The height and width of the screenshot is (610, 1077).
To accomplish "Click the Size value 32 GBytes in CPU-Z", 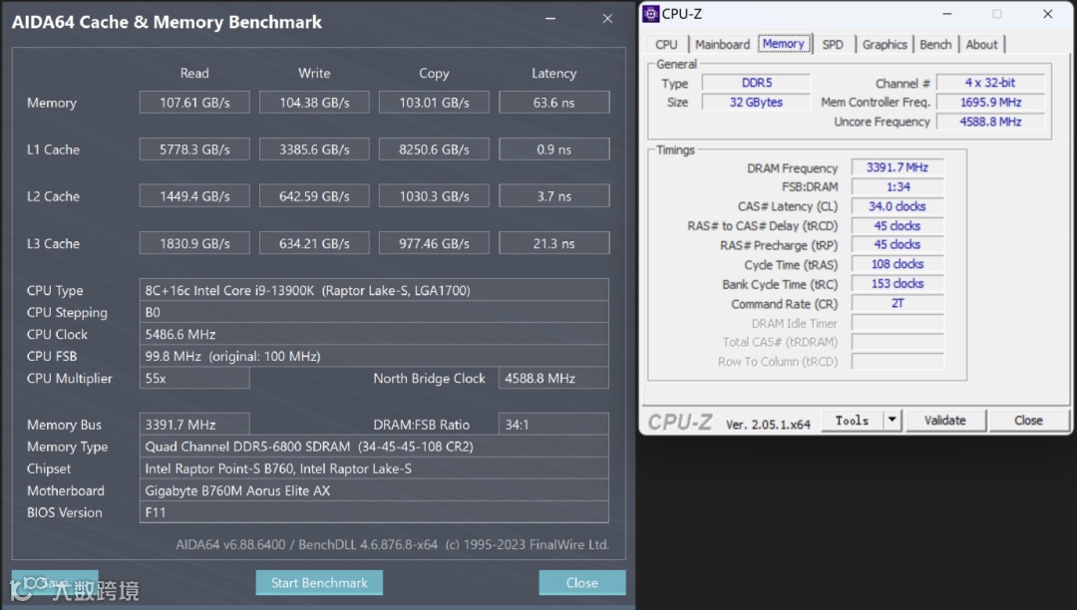I will click(x=756, y=102).
